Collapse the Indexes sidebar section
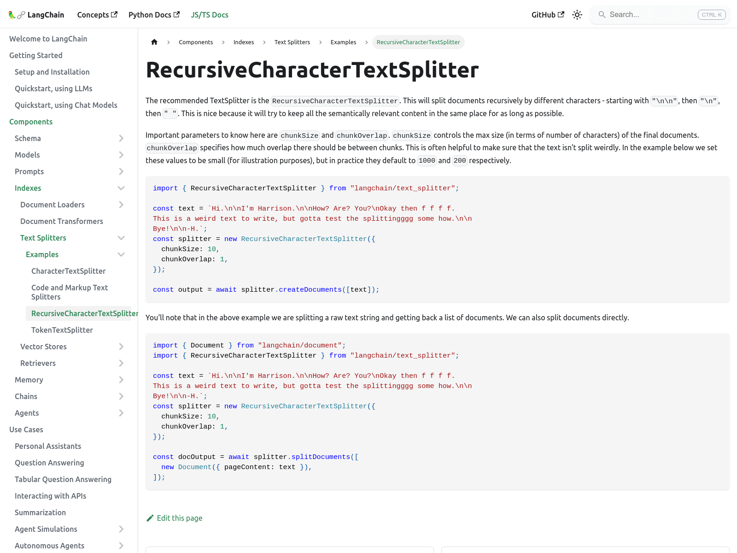Screen dimensions: 737x553 pos(121,188)
